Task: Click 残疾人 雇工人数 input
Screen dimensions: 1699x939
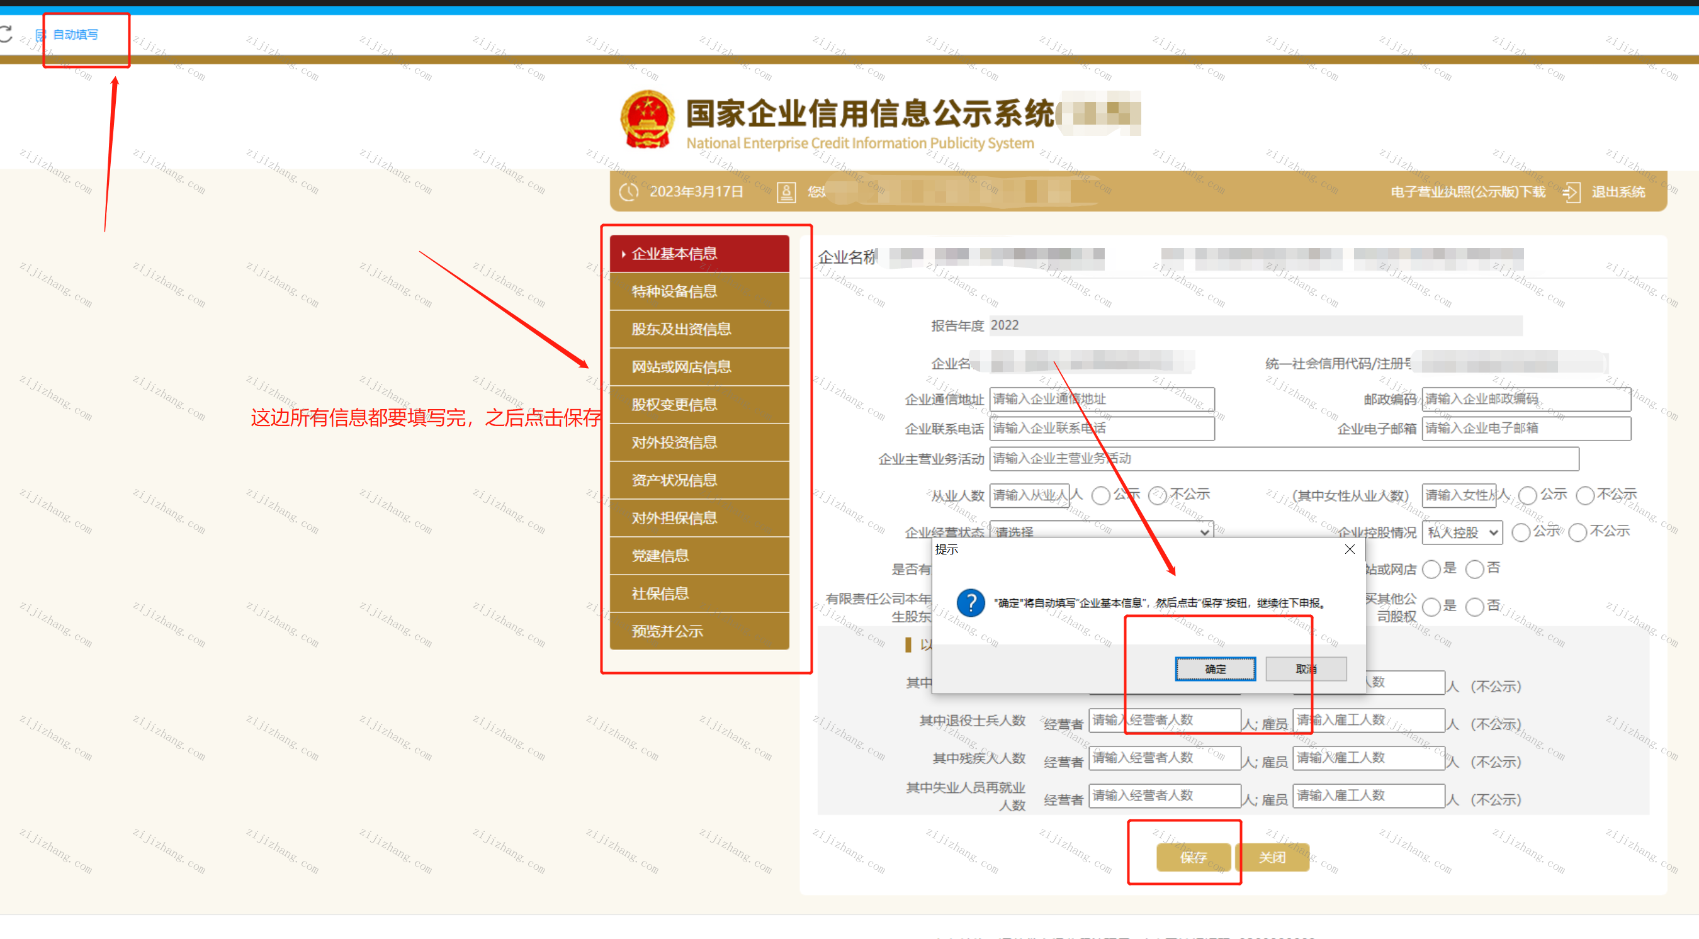Action: click(x=1369, y=758)
